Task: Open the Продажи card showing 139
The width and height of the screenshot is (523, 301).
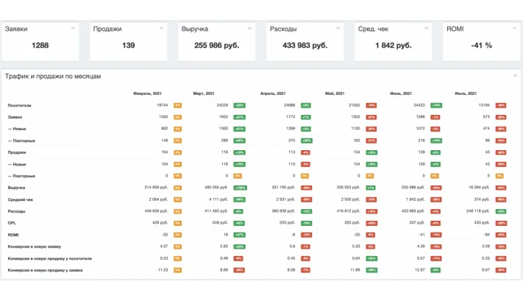Action: (129, 41)
